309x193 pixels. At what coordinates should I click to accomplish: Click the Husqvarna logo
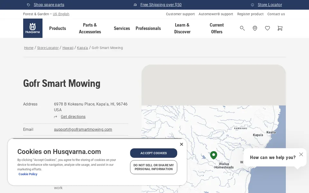pyautogui.click(x=33, y=28)
